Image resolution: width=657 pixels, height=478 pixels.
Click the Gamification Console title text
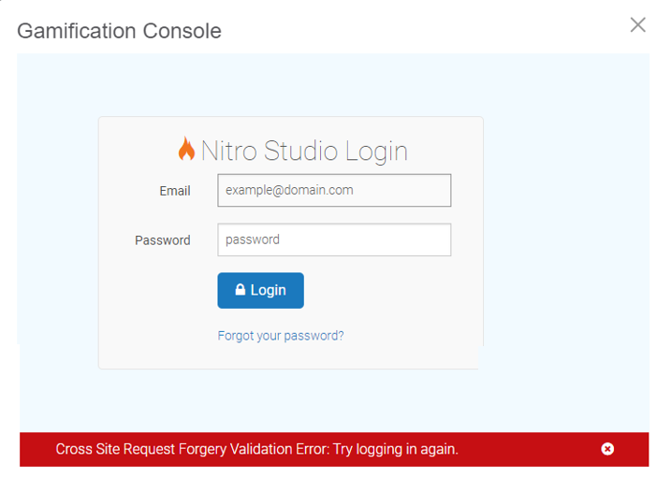(x=119, y=31)
